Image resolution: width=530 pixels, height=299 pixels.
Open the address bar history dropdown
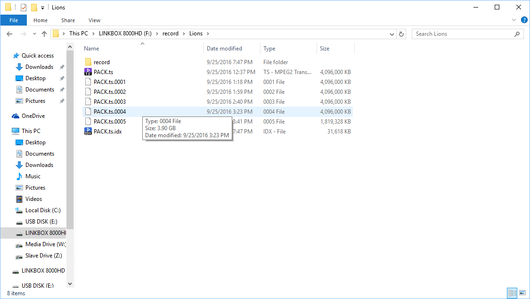pyautogui.click(x=392, y=34)
